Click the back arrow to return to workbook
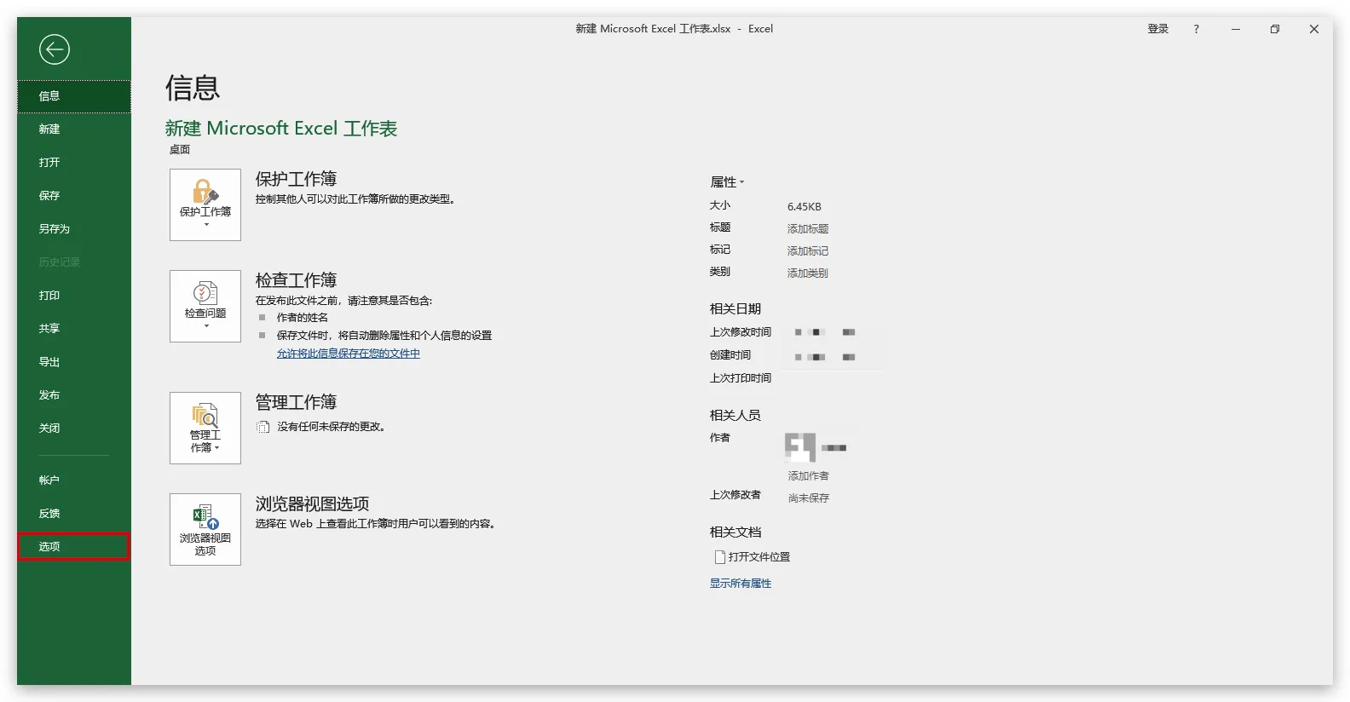 pos(54,49)
